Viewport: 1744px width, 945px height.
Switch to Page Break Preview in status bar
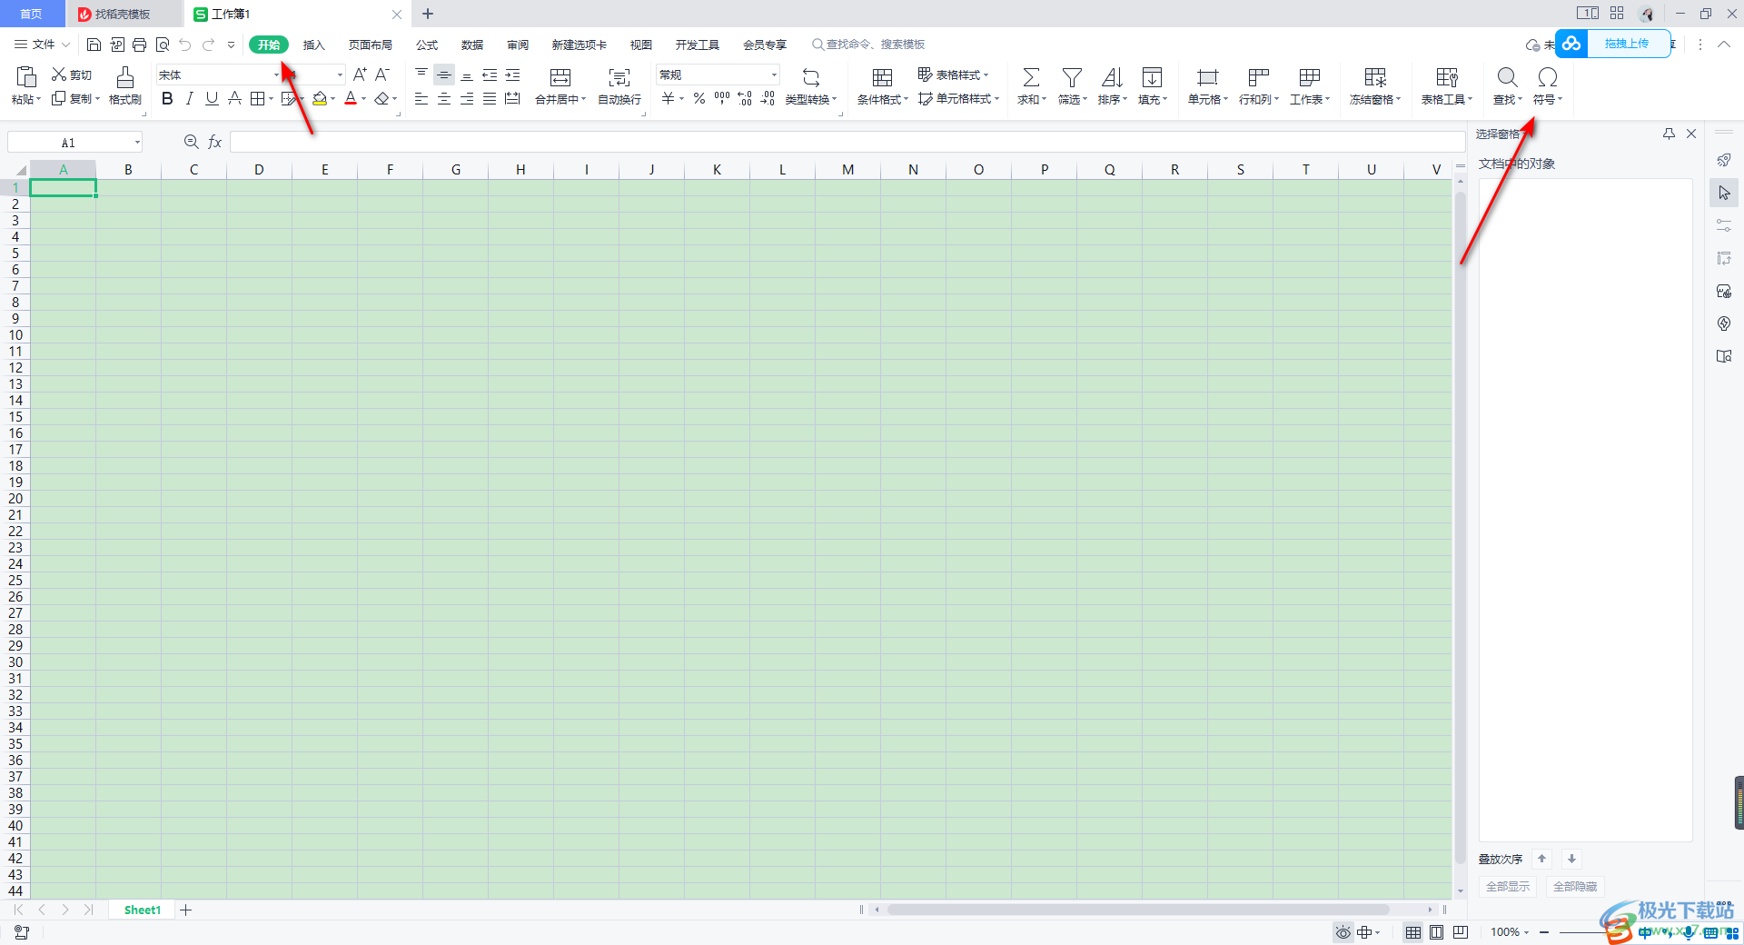pos(1461,932)
